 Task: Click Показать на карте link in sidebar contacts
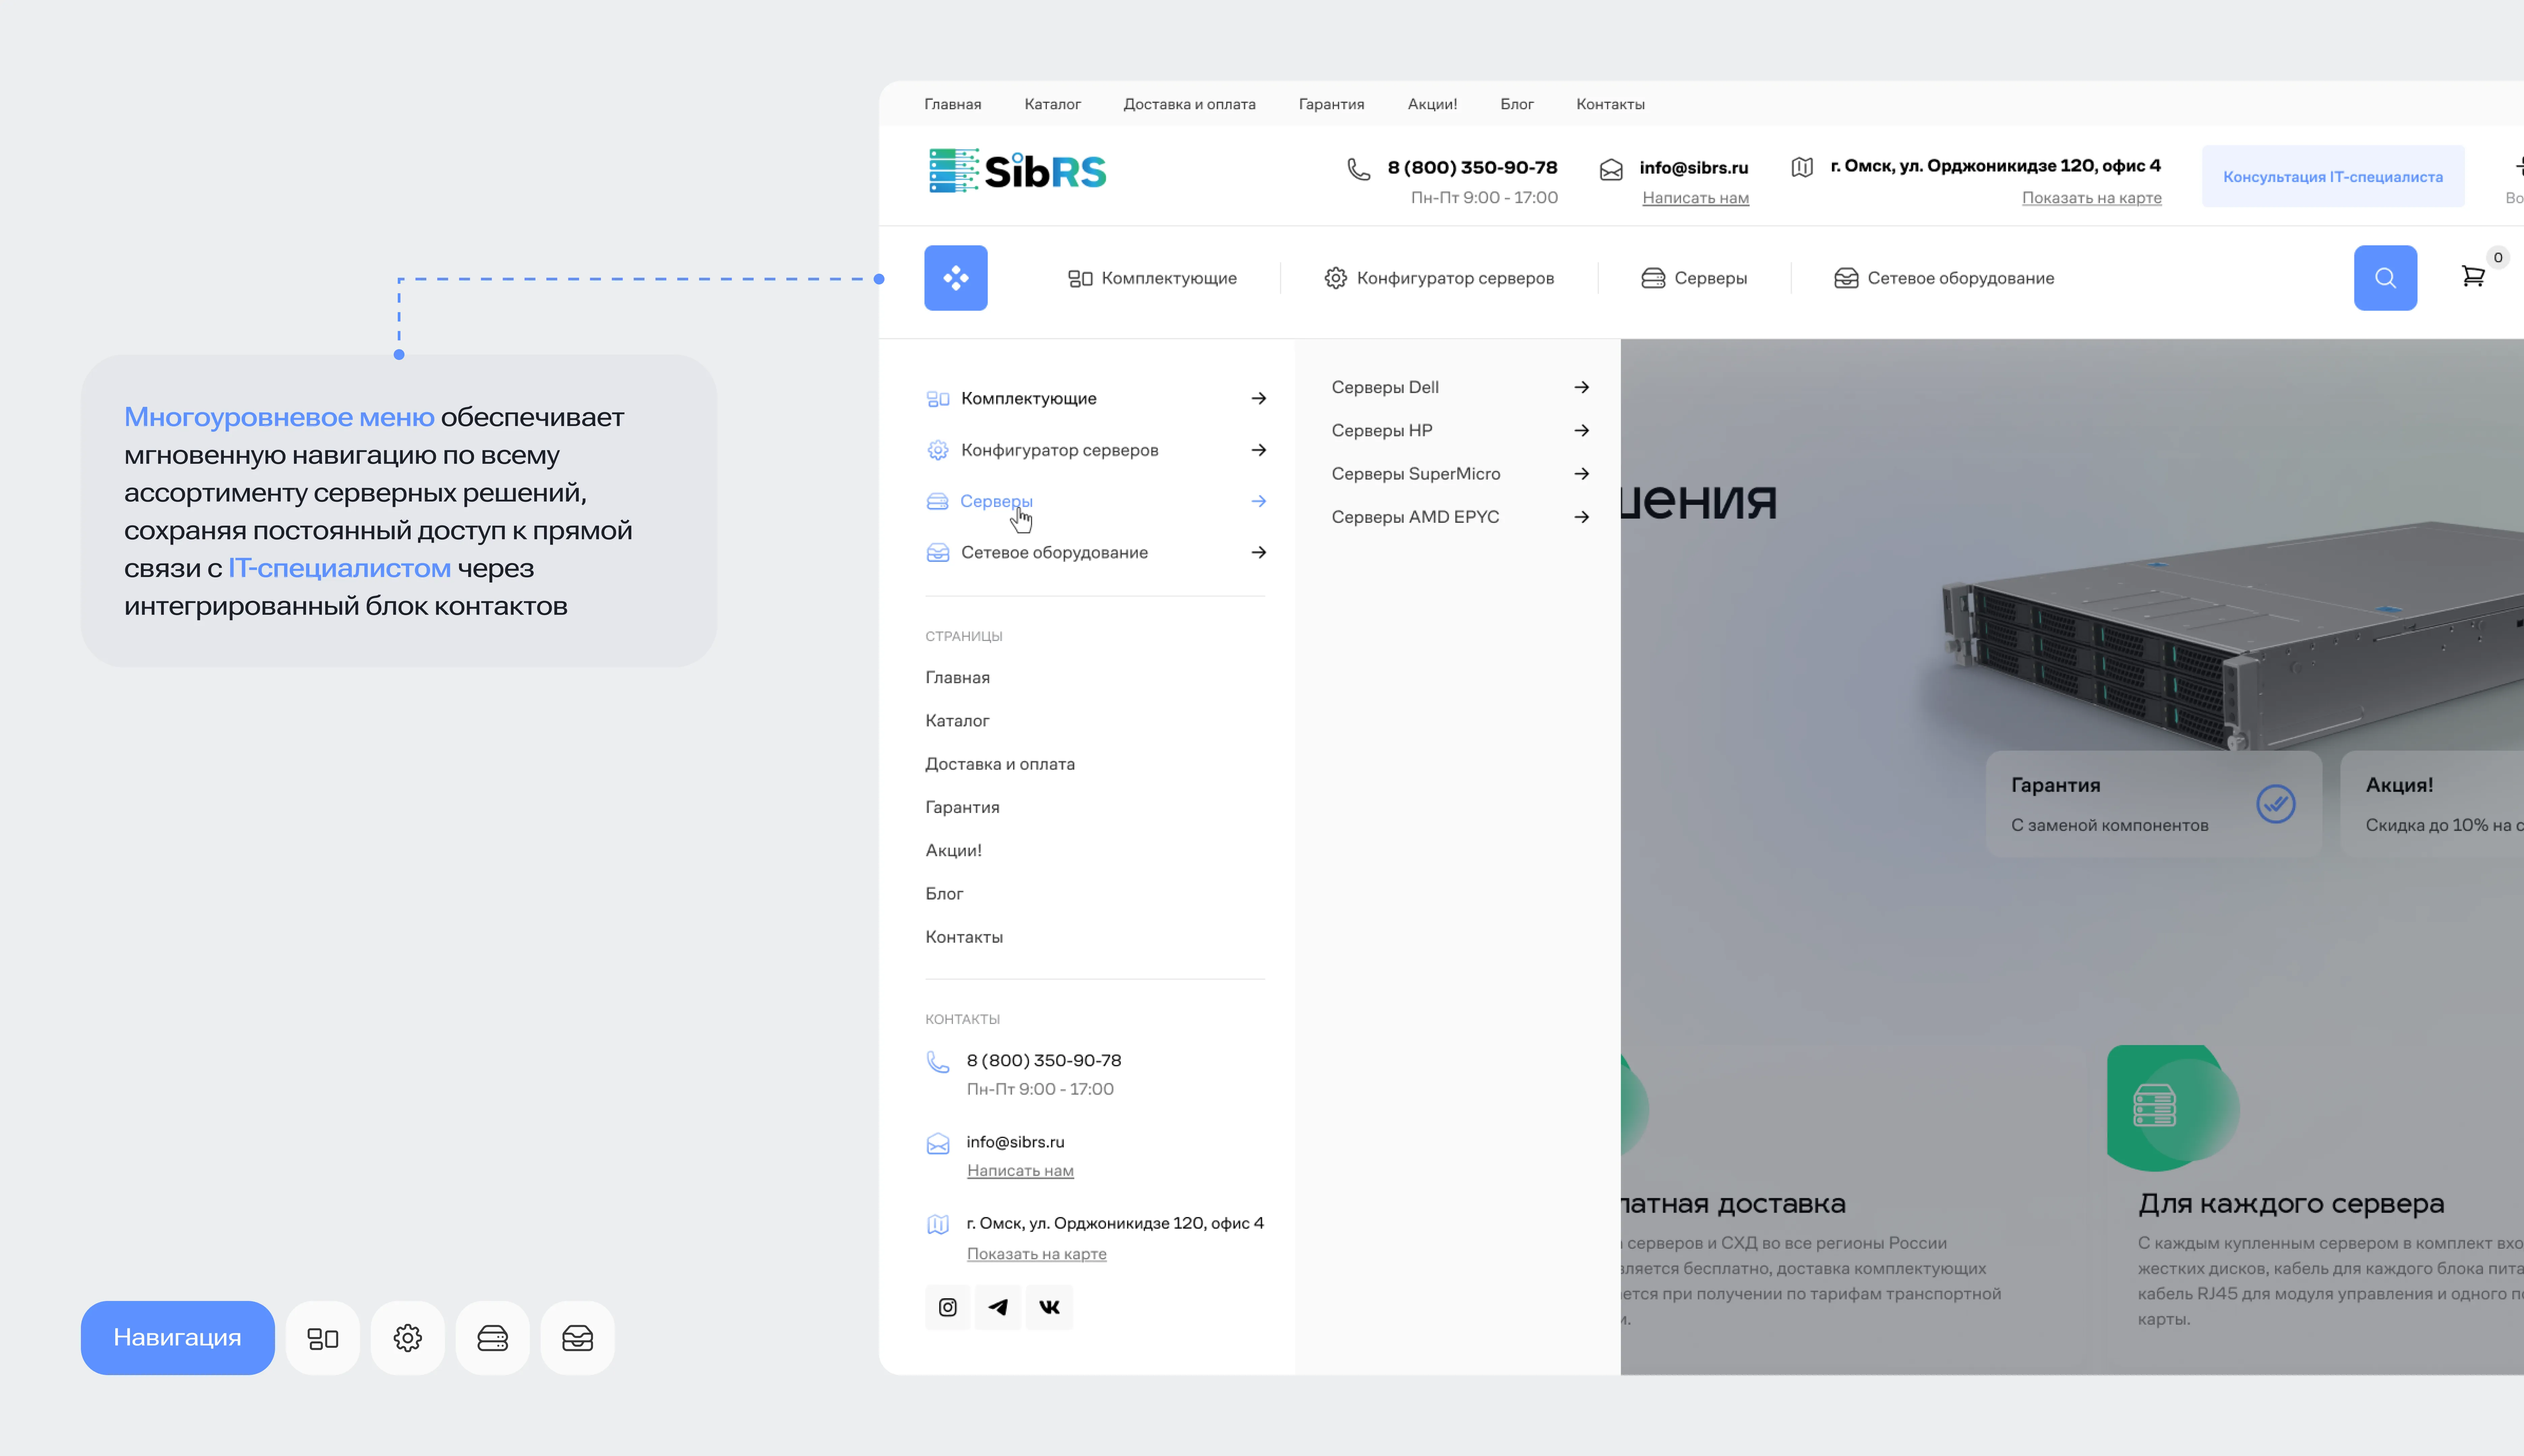(1036, 1254)
